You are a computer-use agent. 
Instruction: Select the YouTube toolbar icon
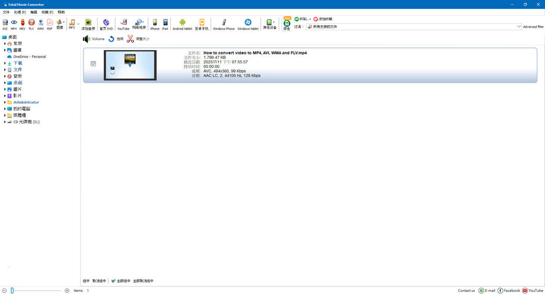[123, 24]
